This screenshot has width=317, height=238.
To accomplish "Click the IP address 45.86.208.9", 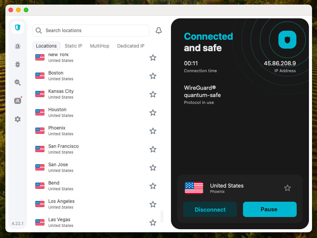I will [280, 63].
